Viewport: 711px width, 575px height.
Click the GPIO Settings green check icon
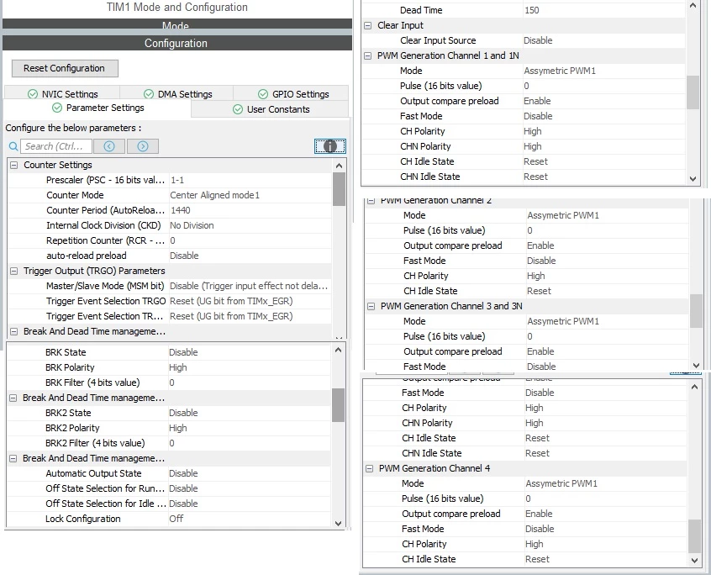click(263, 94)
